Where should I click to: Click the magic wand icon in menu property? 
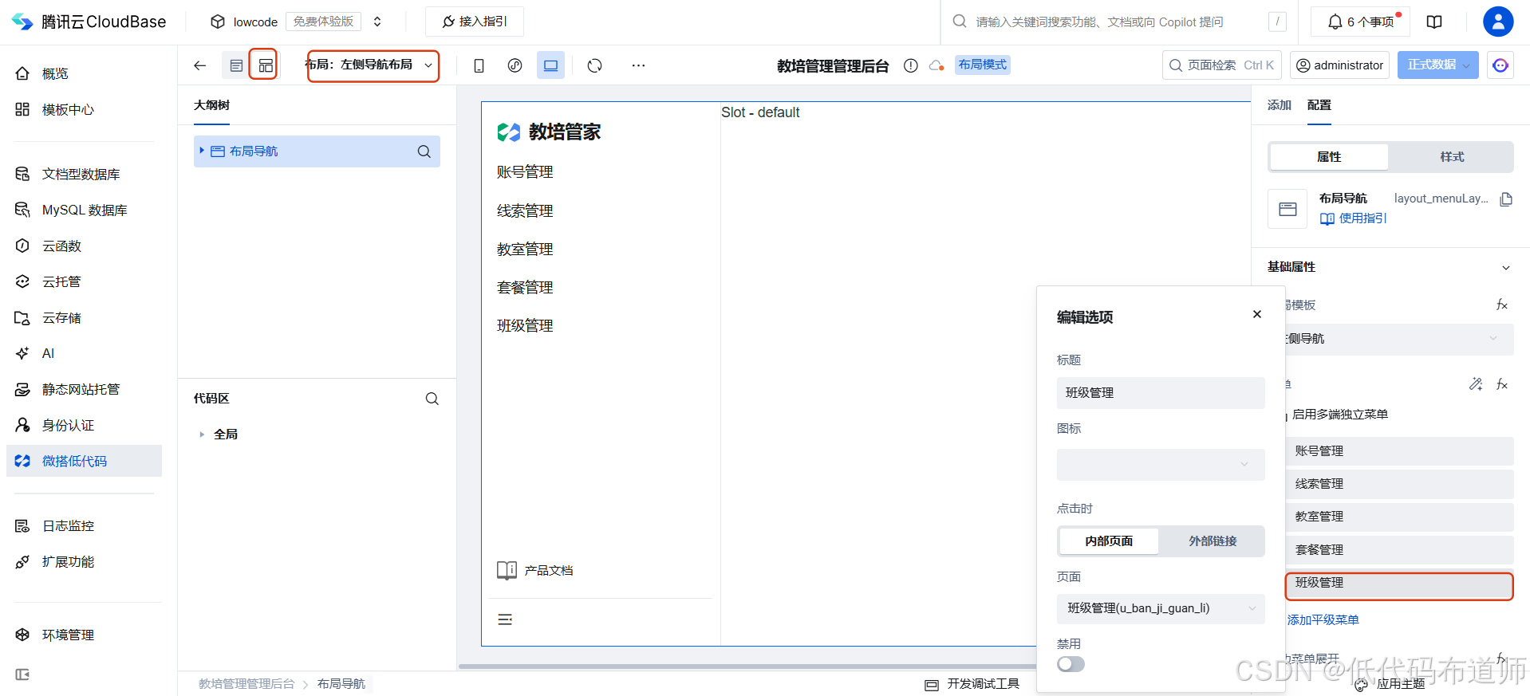coord(1476,384)
